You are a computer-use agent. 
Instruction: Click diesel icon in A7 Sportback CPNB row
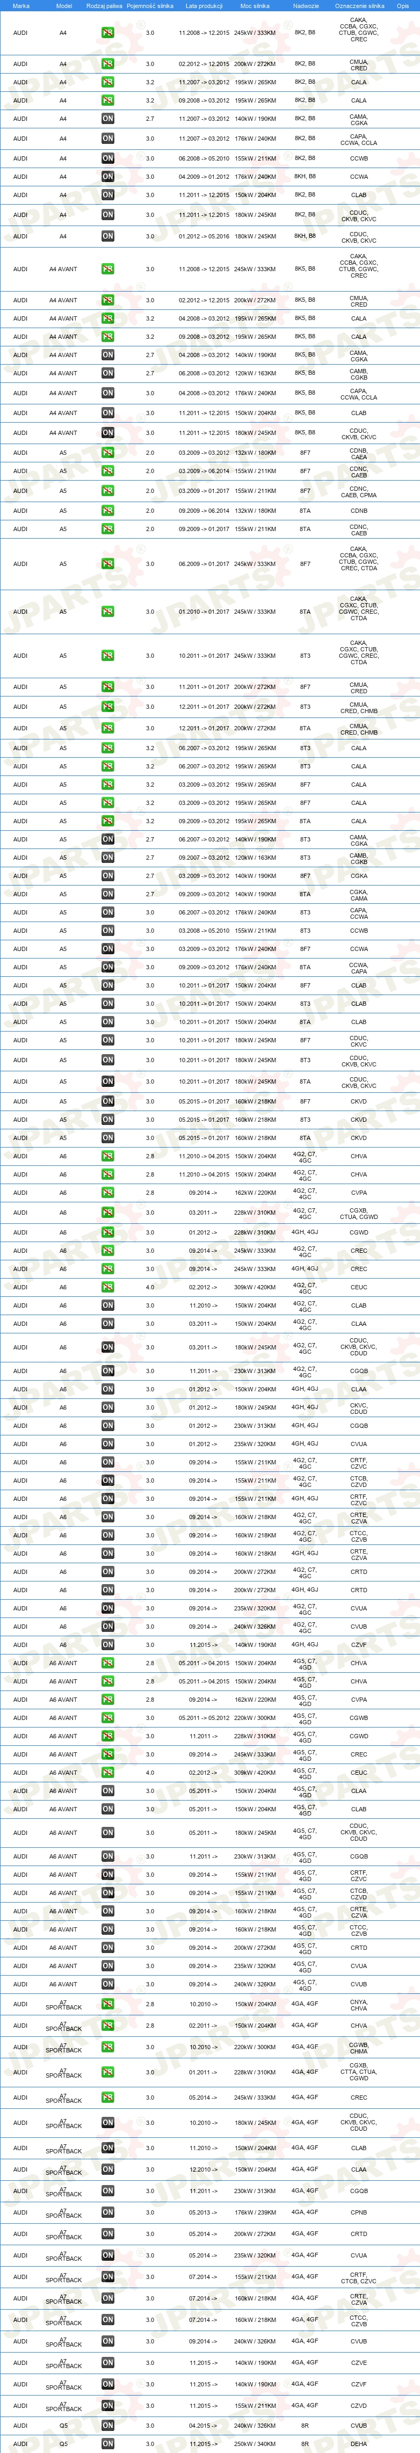107,2211
